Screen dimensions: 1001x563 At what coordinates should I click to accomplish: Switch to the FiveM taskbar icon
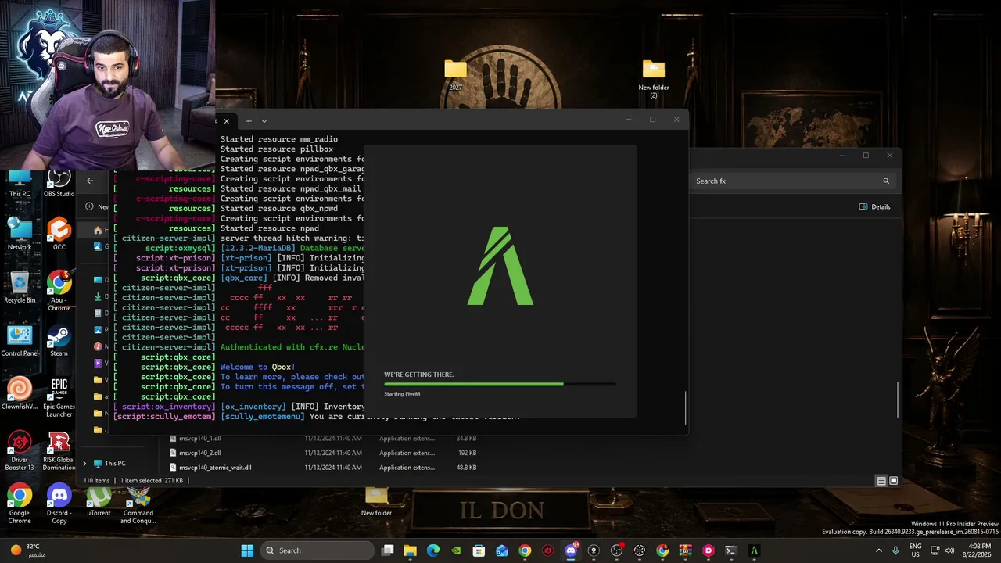[x=754, y=550]
